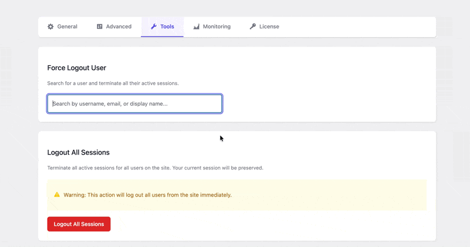This screenshot has width=470, height=247.
Task: Go to the Monitoring tab
Action: point(216,26)
